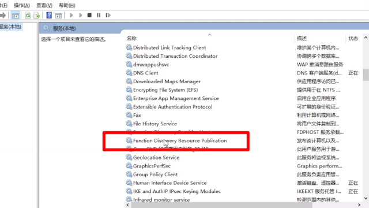Open the 操作(A) menu

click(x=22, y=5)
